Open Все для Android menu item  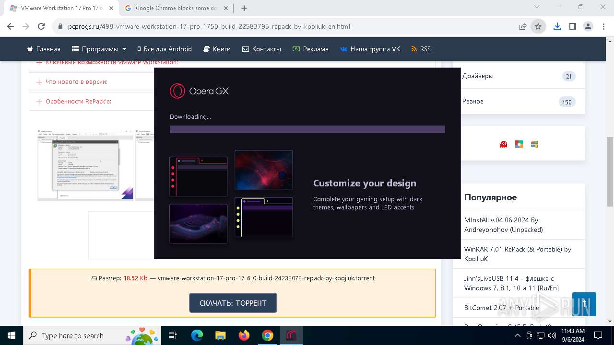pos(164,49)
